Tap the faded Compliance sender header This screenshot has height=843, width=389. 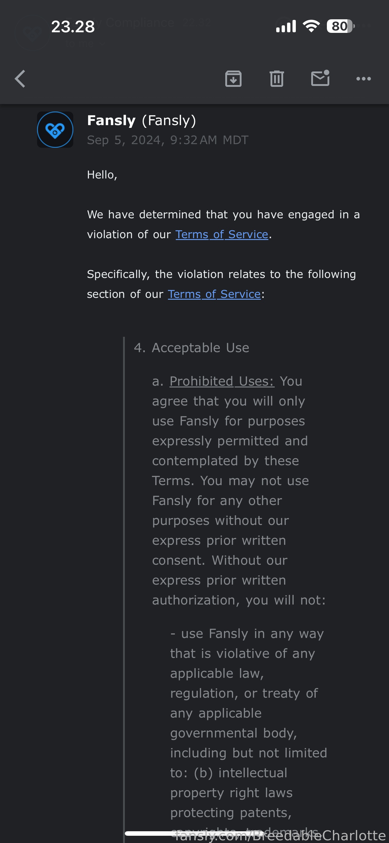(x=140, y=23)
